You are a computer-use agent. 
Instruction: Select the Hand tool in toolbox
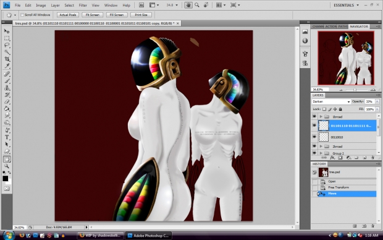tap(7, 159)
